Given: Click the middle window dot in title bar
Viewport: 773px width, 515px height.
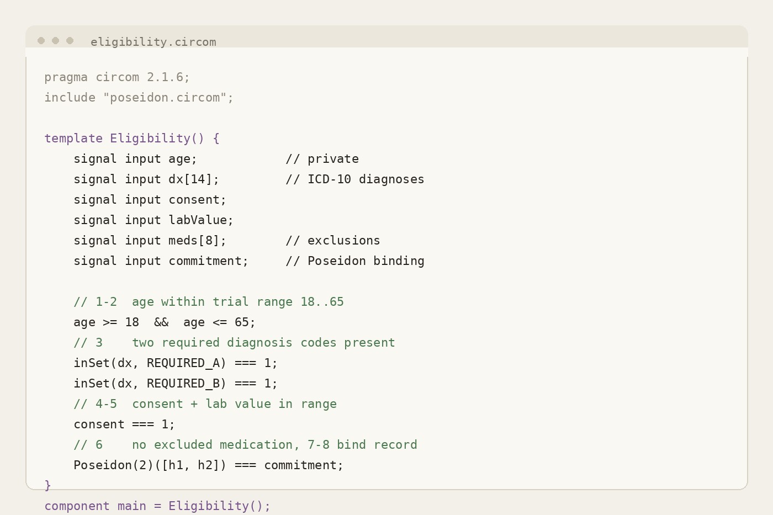Looking at the screenshot, I should 55,40.
